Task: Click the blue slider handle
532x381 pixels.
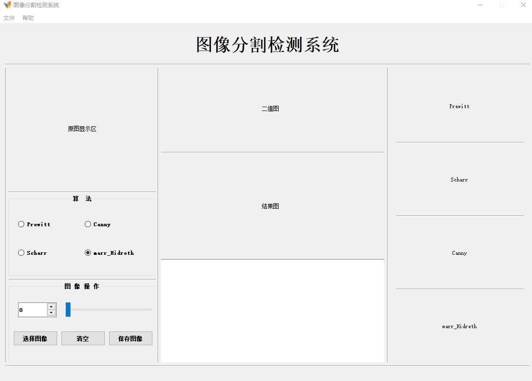Action: click(68, 310)
